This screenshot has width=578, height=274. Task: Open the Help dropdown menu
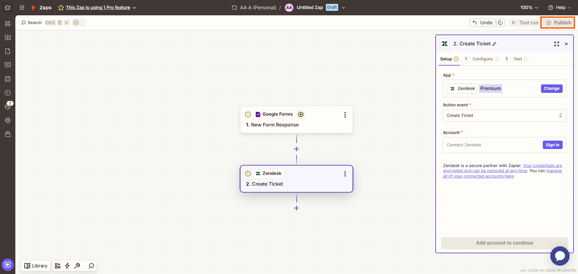(x=559, y=8)
